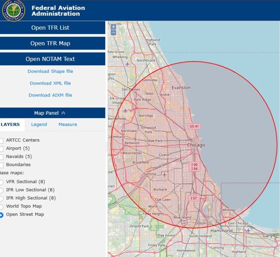Click the Open NOTAM Text button

[x=52, y=59]
